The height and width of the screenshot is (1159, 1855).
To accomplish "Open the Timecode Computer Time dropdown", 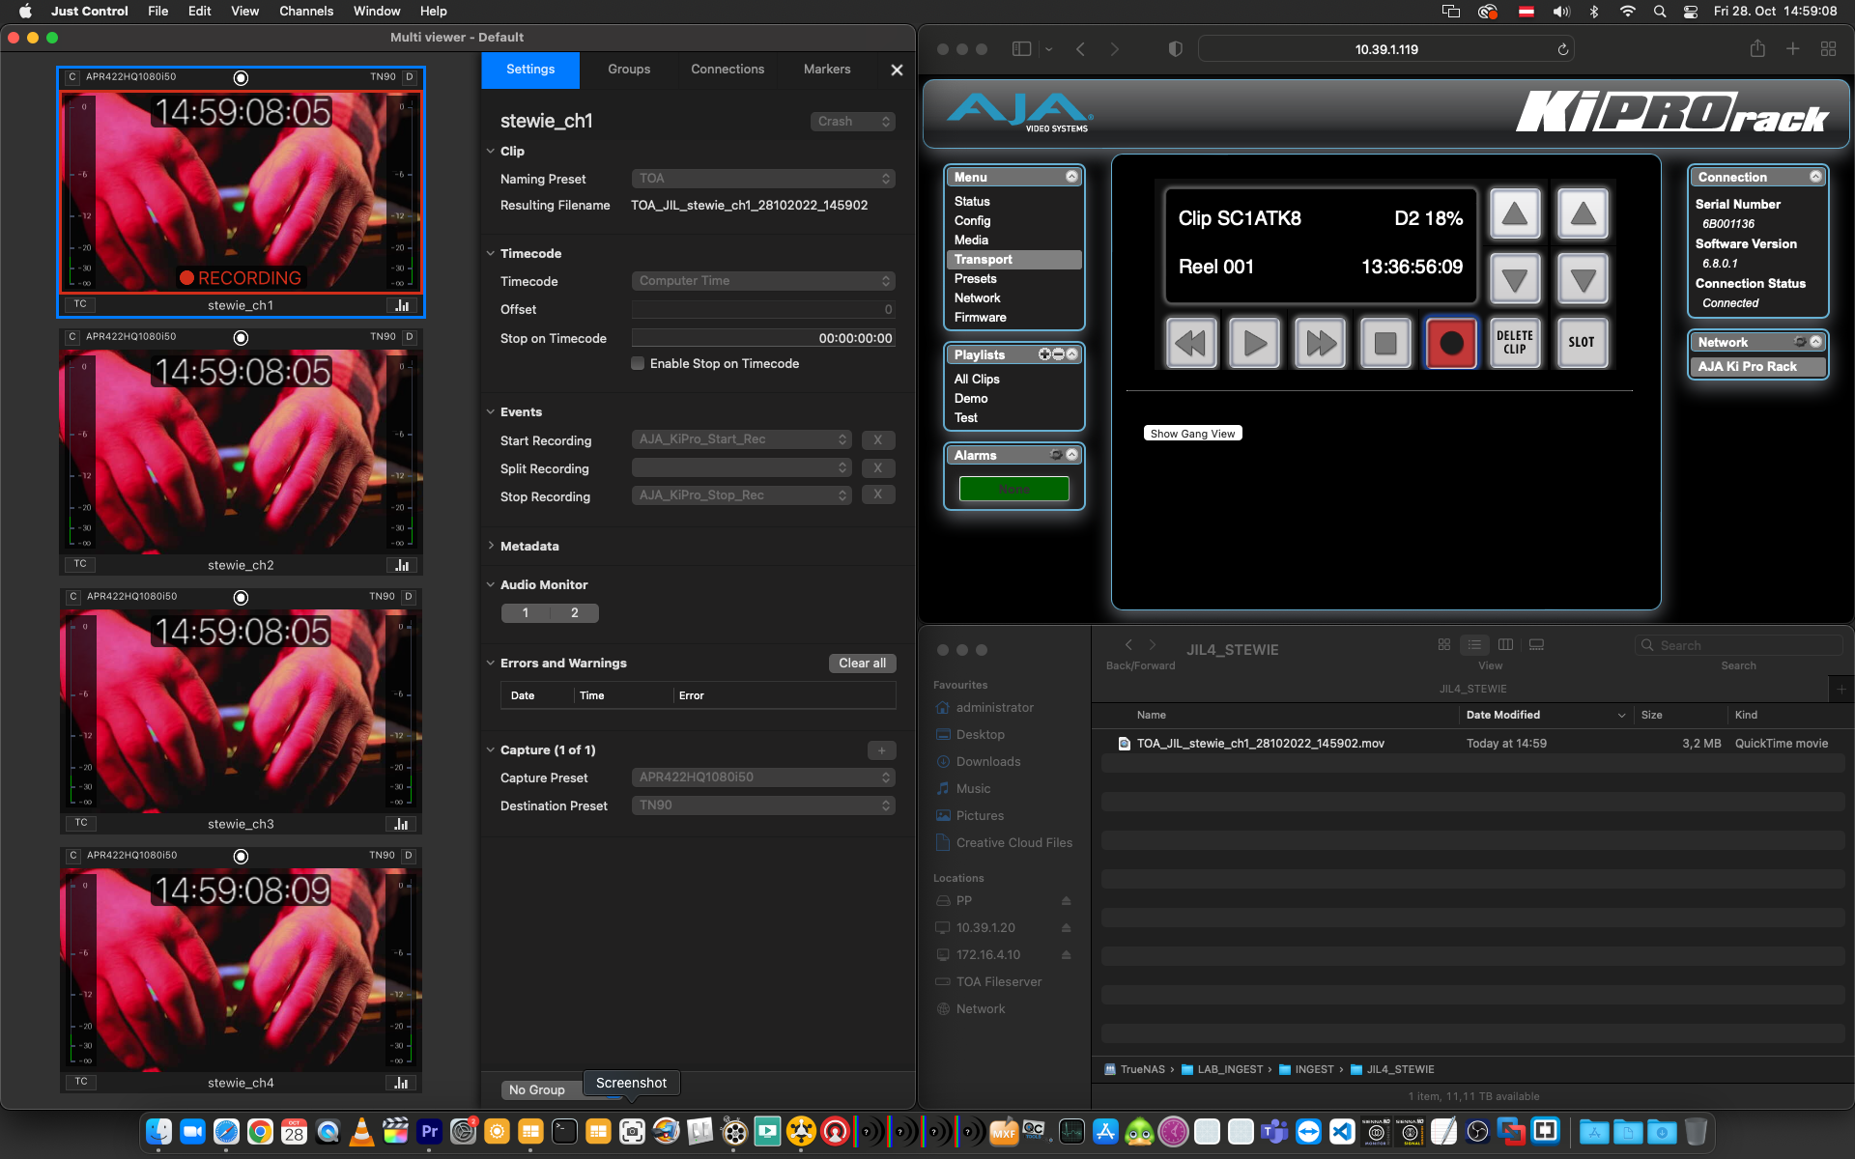I will coord(763,281).
